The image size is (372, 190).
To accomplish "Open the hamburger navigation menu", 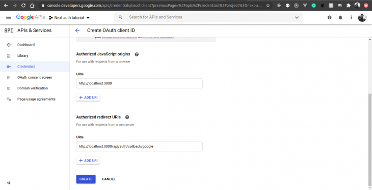I will click(x=9, y=17).
